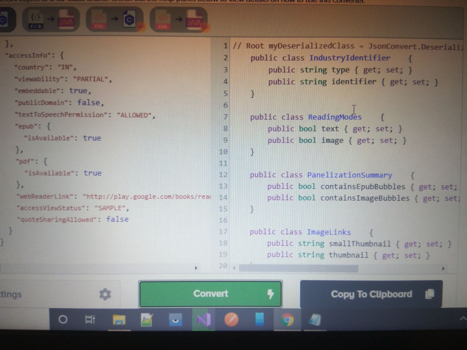Open the JSON to Java converter

51,19
